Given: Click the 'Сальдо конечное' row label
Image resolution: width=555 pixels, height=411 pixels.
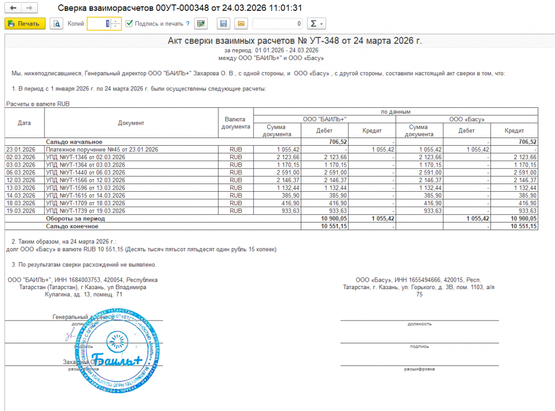Looking at the screenshot, I should click(x=72, y=226).
